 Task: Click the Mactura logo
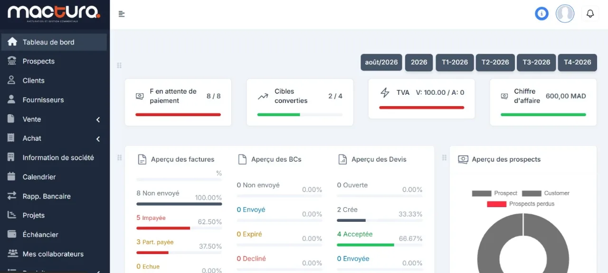[54, 13]
